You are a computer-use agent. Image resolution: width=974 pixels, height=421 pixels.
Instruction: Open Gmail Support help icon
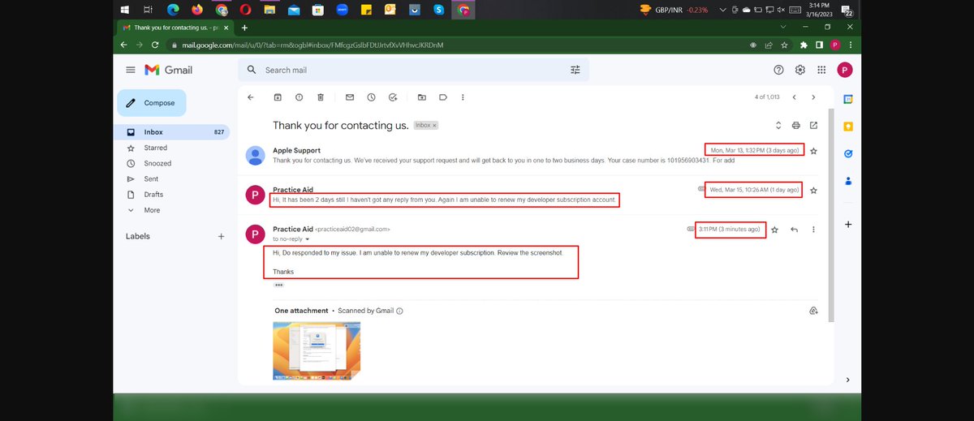click(x=779, y=70)
